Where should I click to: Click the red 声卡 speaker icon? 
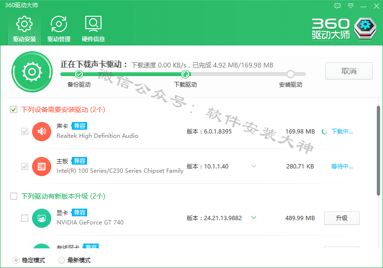pos(42,132)
